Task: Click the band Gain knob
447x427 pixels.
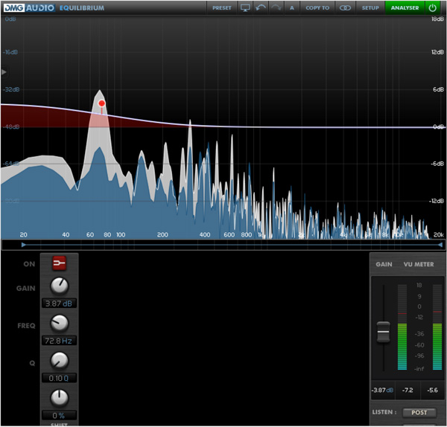Action: pyautogui.click(x=59, y=285)
